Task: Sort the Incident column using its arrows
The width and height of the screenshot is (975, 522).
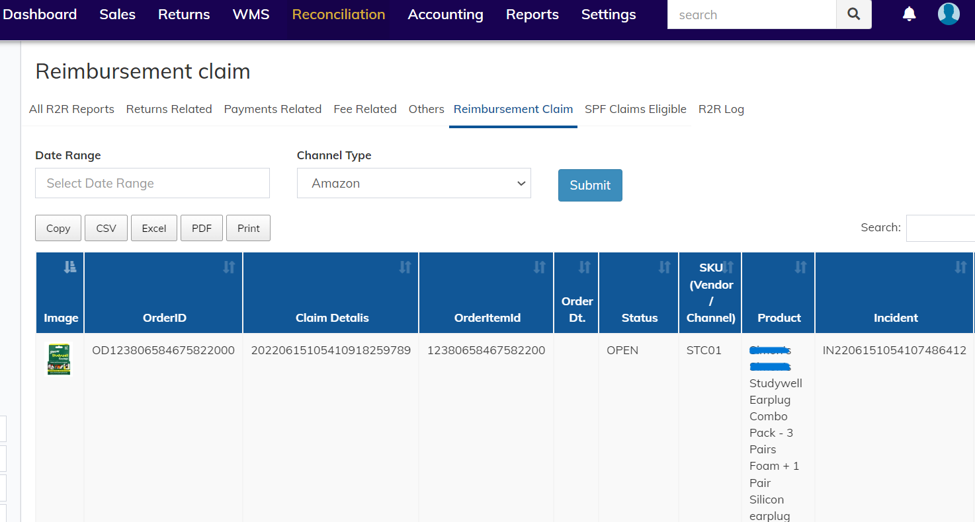Action: [x=961, y=267]
